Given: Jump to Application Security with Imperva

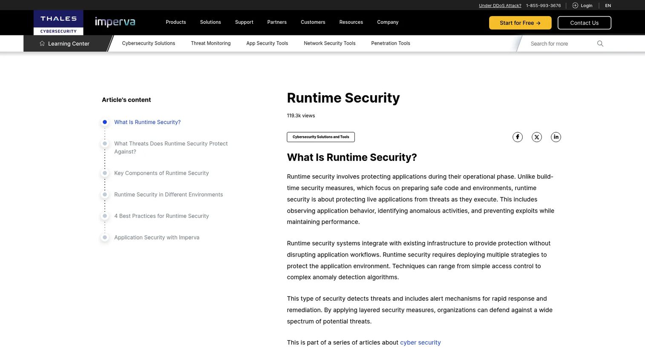Looking at the screenshot, I should pos(157,237).
